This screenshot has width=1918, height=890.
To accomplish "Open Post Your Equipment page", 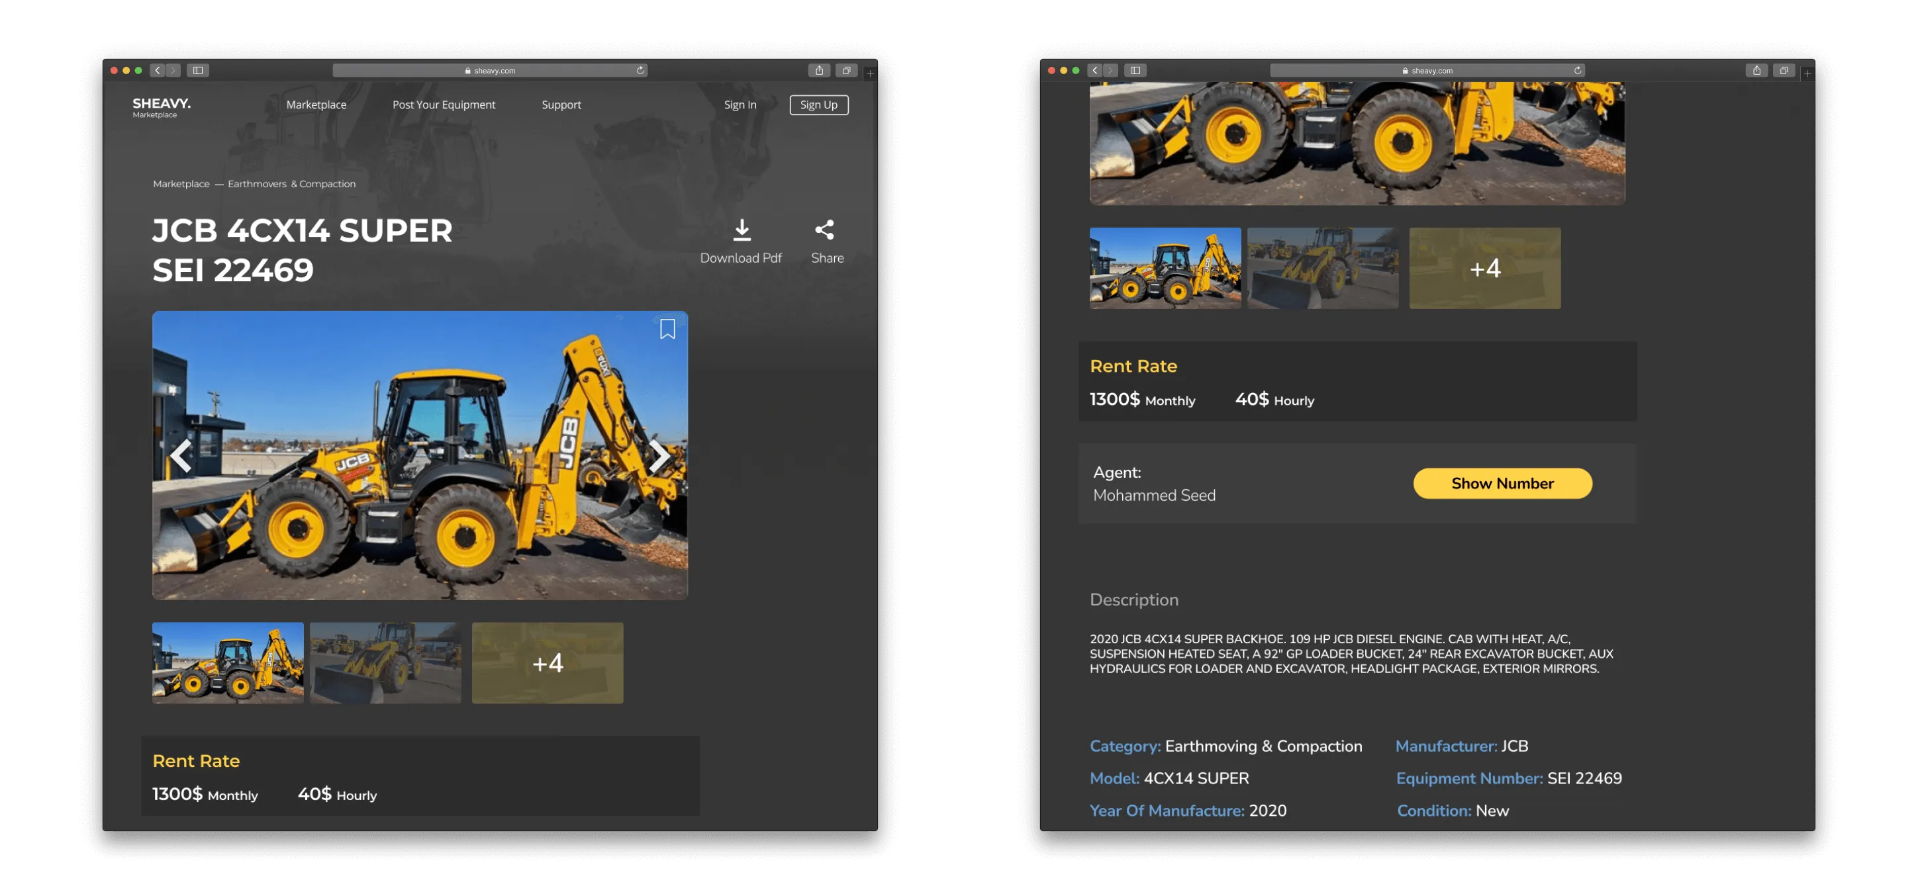I will click(444, 105).
